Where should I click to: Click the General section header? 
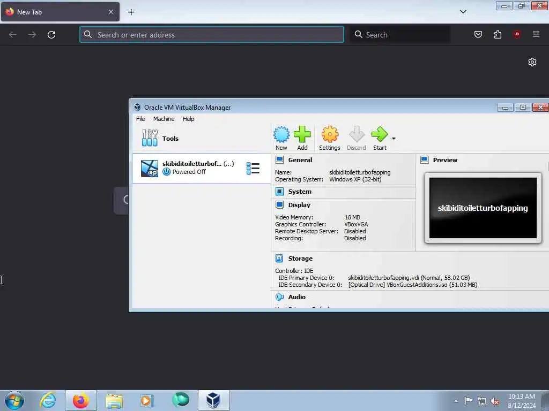(300, 160)
